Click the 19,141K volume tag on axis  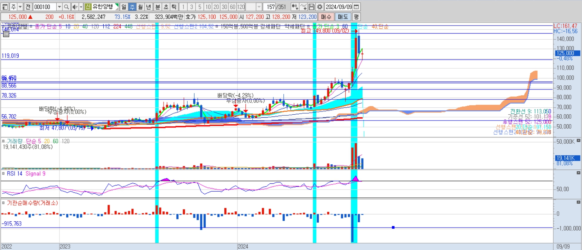click(x=567, y=158)
